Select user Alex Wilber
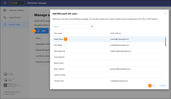171x99 pixels. pyautogui.click(x=109, y=45)
